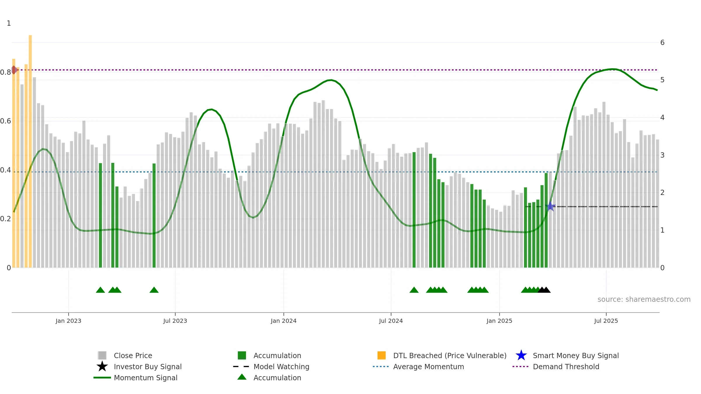Viewport: 701px width, 394px height.
Task: Click the gray Close Price legend square
Action: (x=102, y=355)
